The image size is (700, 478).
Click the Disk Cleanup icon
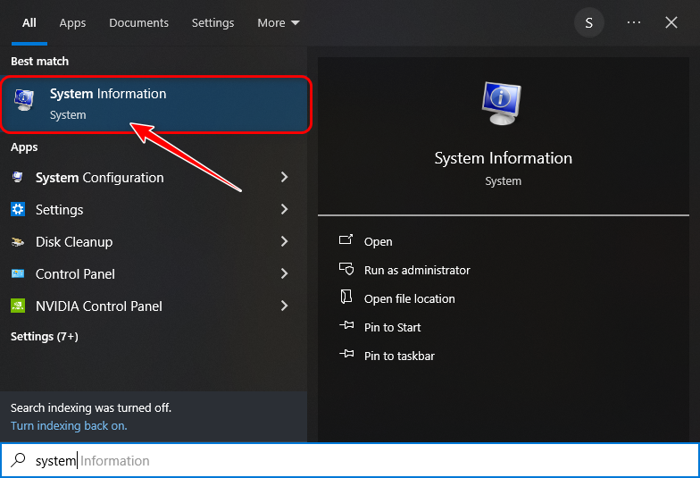click(x=18, y=242)
